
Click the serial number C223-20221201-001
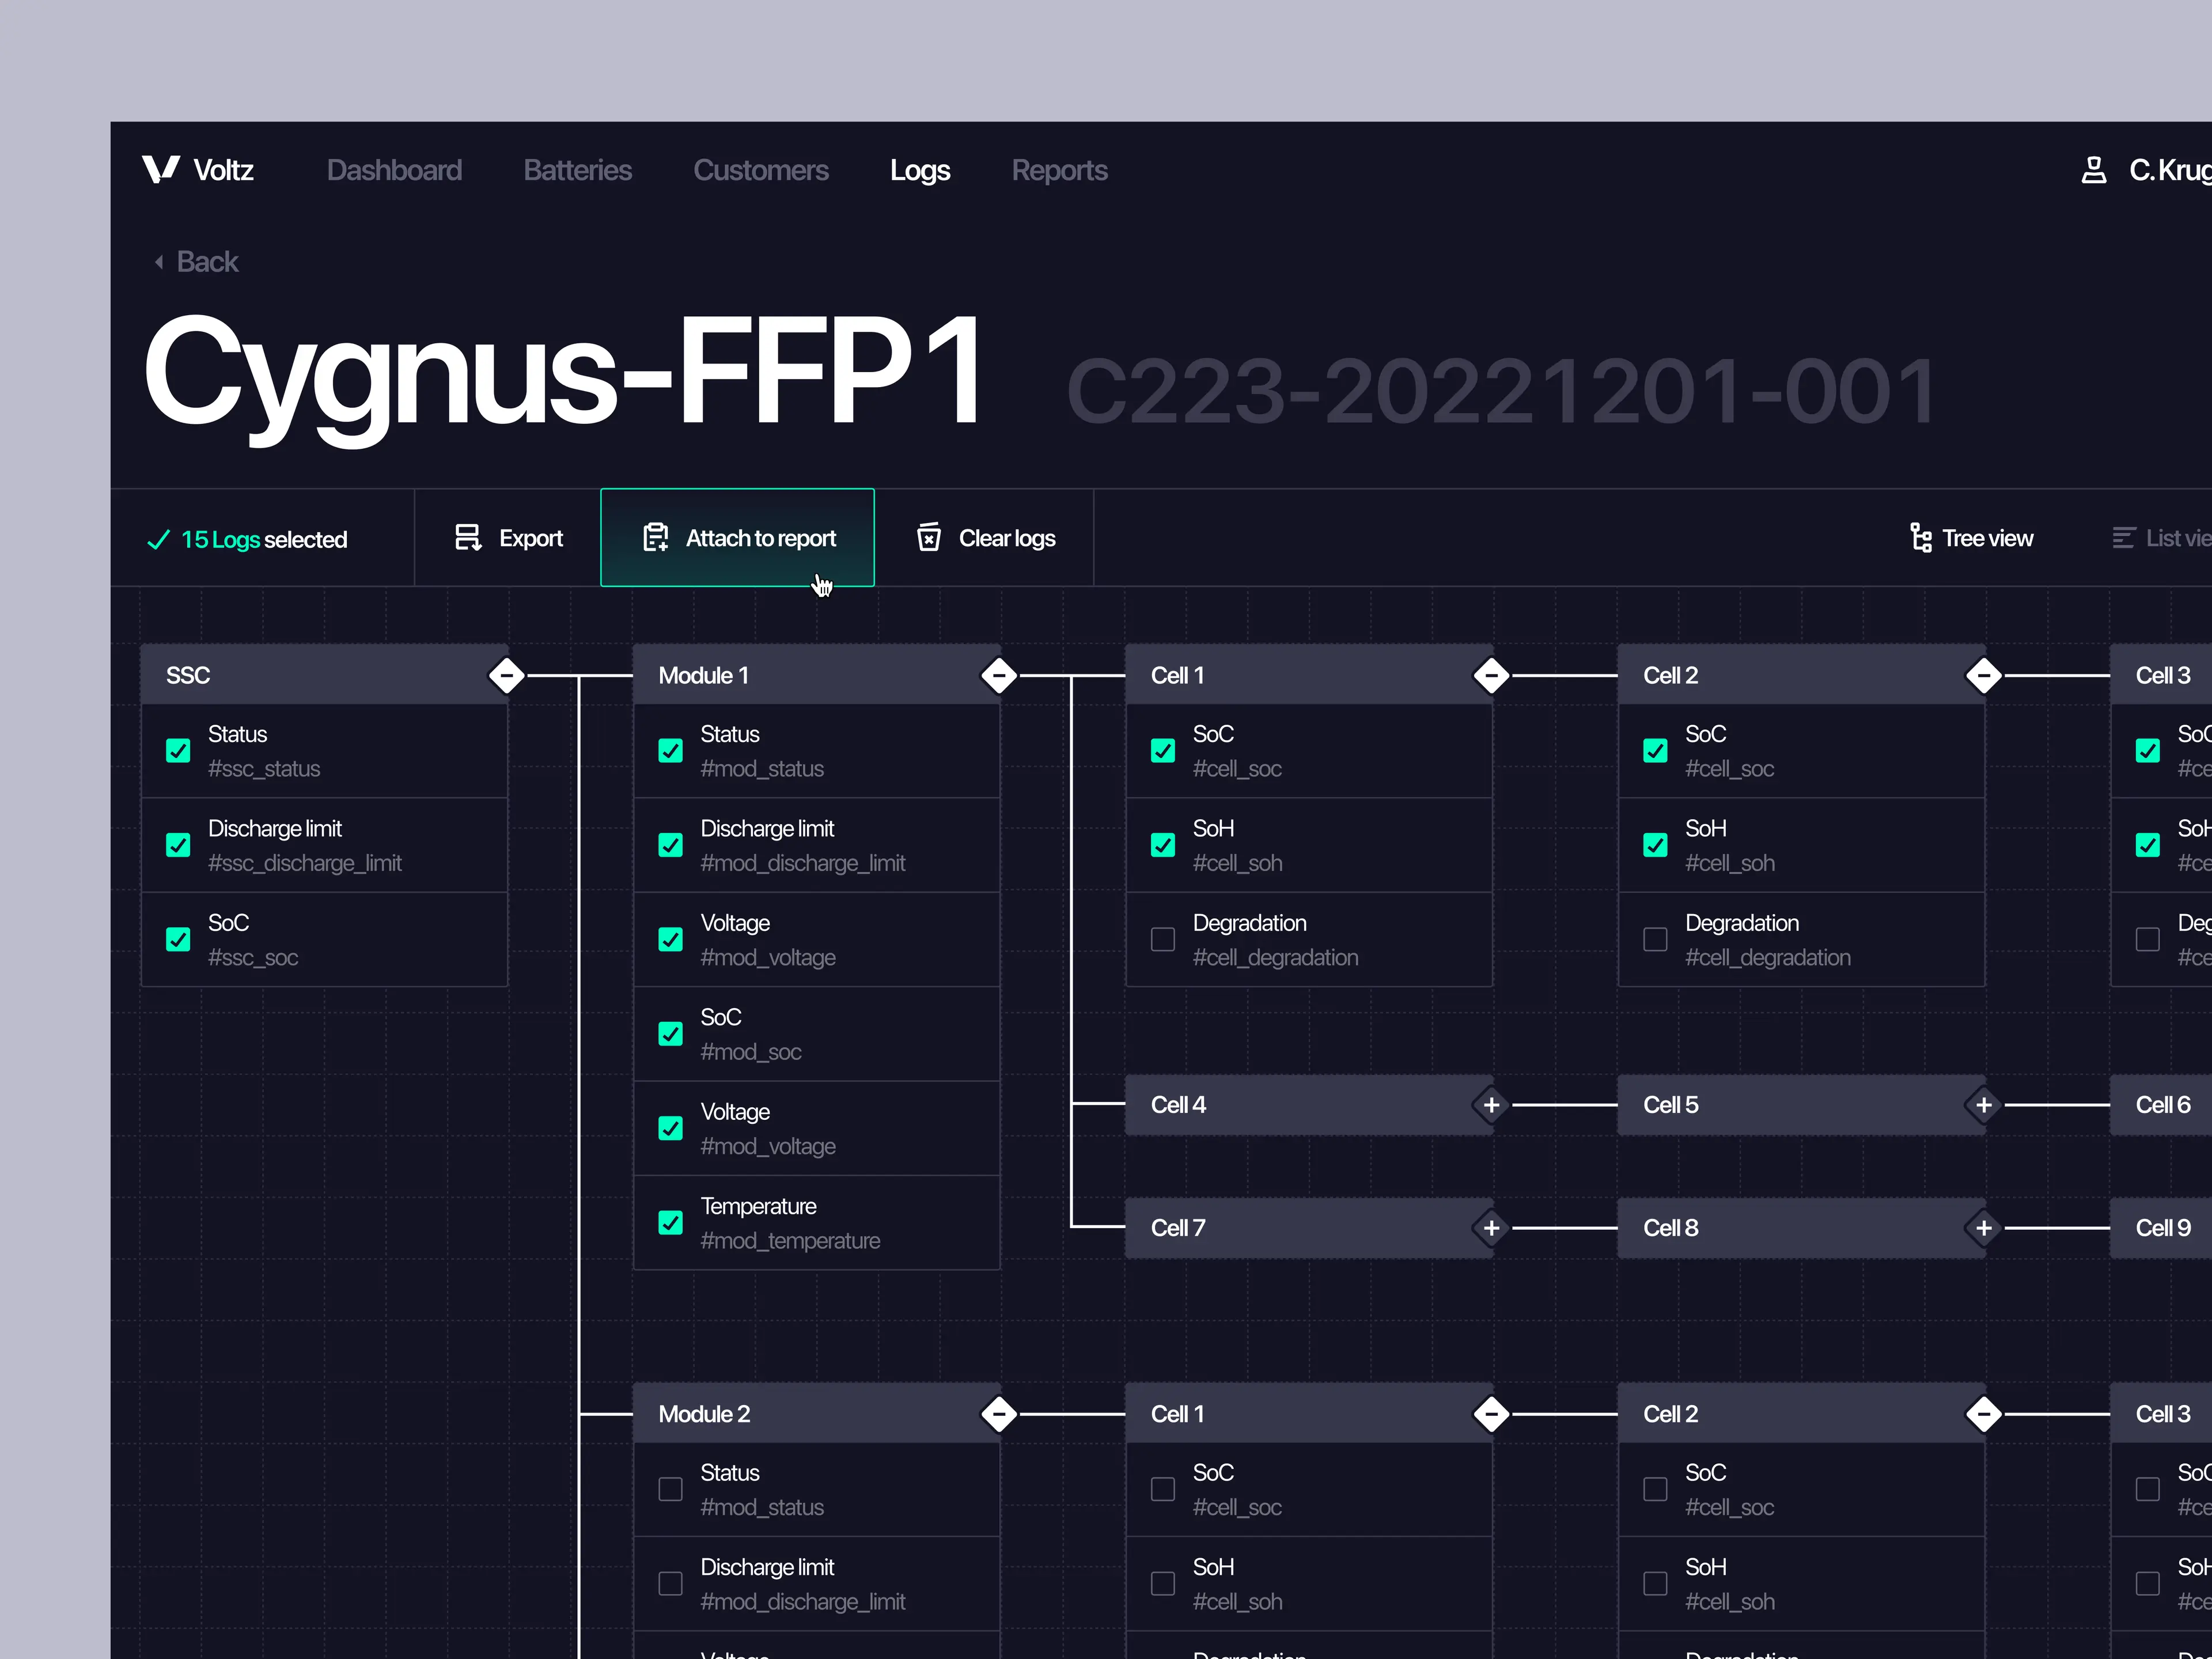(1502, 391)
